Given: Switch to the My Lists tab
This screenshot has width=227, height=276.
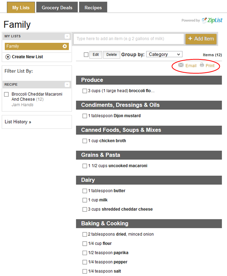Looking at the screenshot, I should coord(21,8).
